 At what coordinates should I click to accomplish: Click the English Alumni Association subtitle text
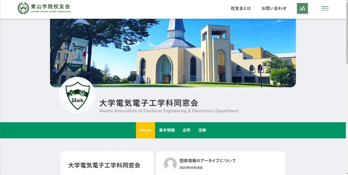point(169,111)
